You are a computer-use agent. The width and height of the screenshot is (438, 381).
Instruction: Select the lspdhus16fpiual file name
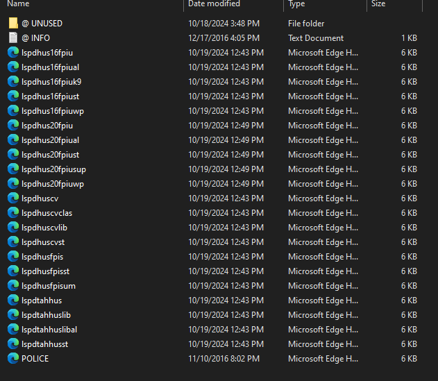[50, 67]
